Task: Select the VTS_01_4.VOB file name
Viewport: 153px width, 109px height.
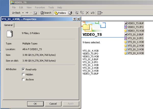Action: click(x=136, y=53)
